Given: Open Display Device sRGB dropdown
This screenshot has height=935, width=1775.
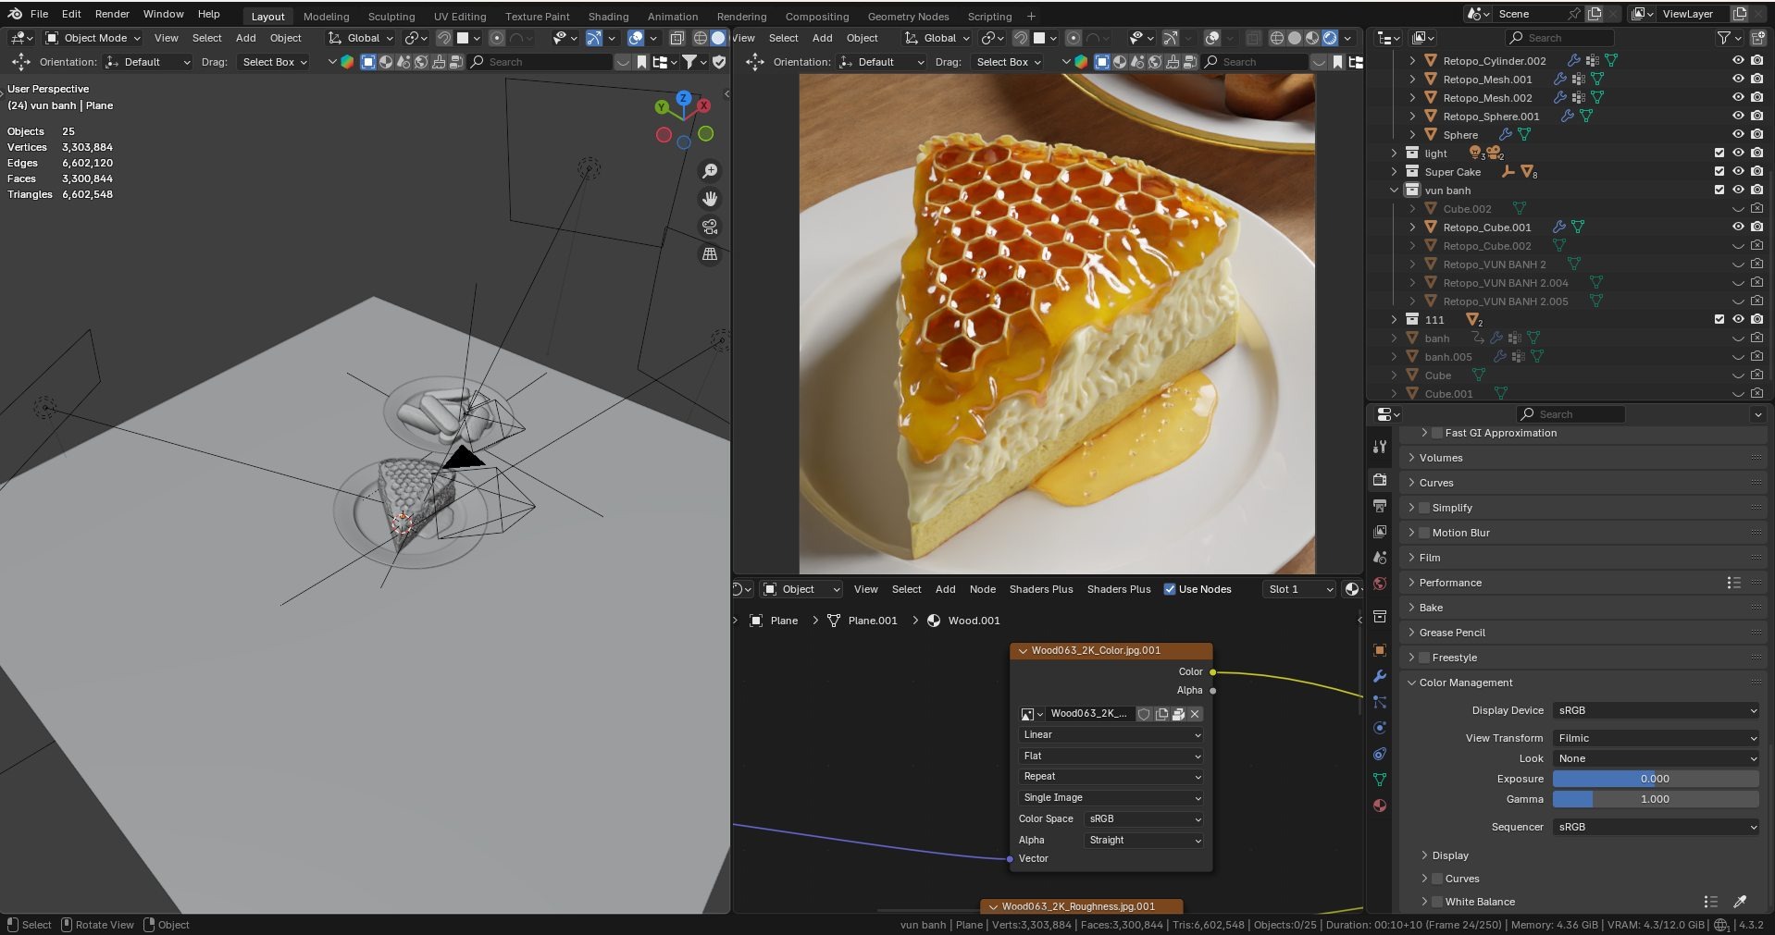Looking at the screenshot, I should (1656, 710).
